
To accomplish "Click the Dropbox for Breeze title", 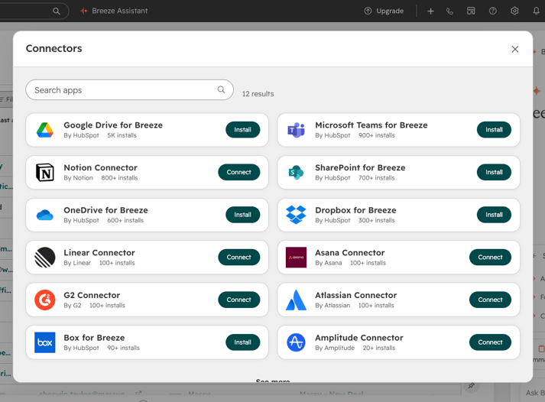I will pyautogui.click(x=355, y=210).
